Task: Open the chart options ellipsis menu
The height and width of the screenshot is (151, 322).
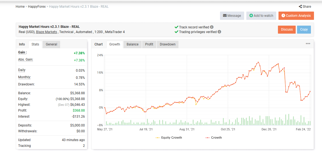Action: coord(308,44)
